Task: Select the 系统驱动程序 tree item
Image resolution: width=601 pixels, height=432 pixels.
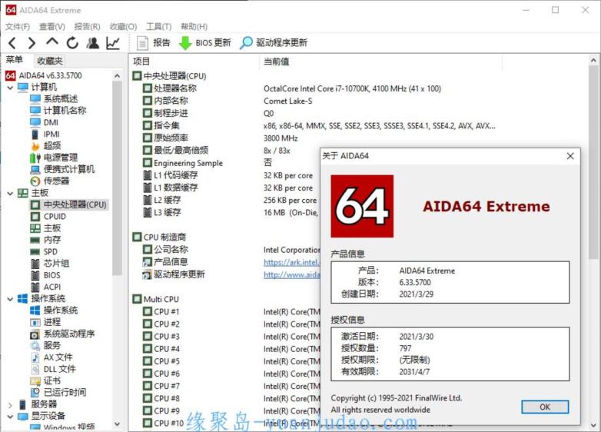Action: [x=62, y=334]
